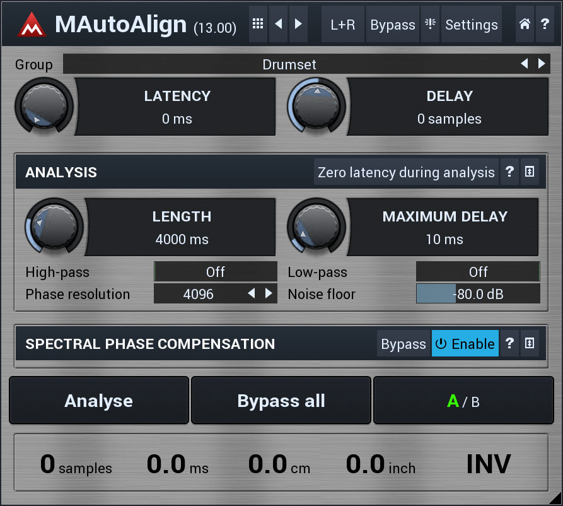Open Analysis section help icon

[509, 172]
